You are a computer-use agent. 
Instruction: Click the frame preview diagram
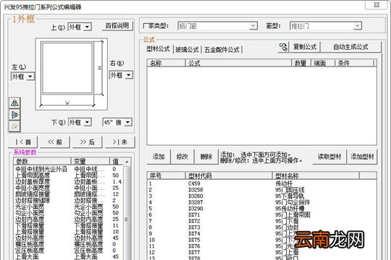pyautogui.click(x=72, y=74)
